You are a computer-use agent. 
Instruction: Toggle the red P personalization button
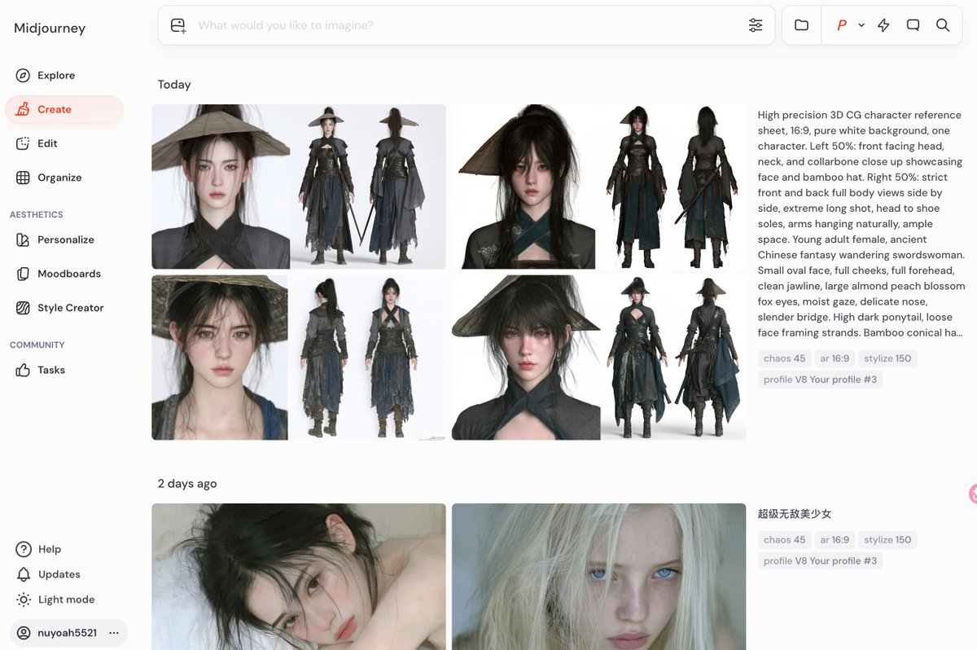(x=842, y=25)
